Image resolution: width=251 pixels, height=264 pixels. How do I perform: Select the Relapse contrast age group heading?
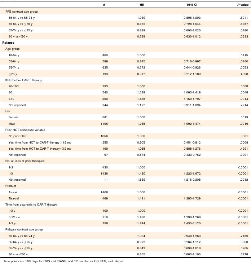(x=24, y=229)
